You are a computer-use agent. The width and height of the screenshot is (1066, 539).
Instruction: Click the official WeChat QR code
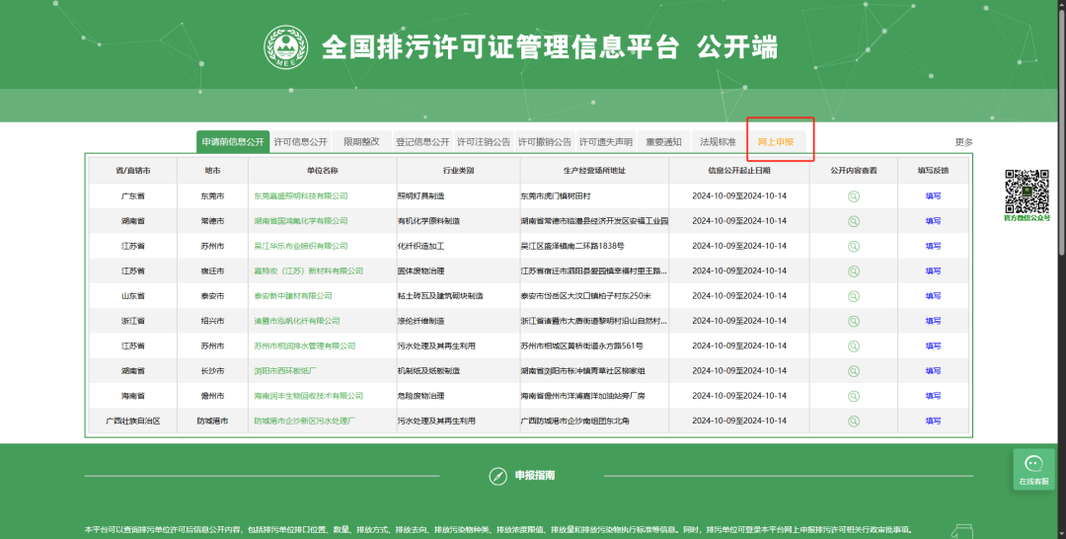pyautogui.click(x=1027, y=191)
